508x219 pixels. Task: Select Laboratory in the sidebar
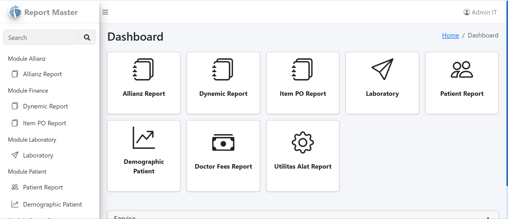click(38, 155)
